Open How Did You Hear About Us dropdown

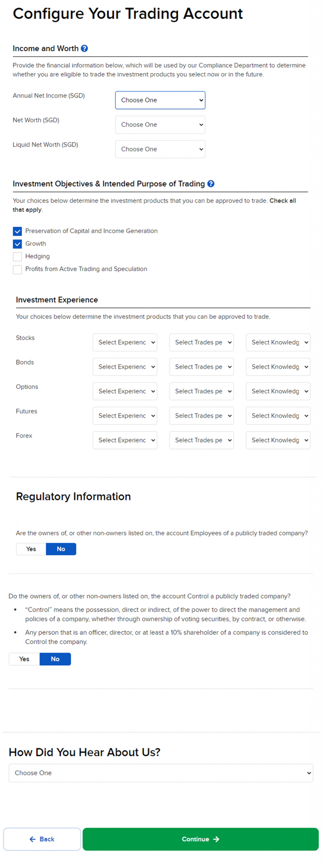161,773
